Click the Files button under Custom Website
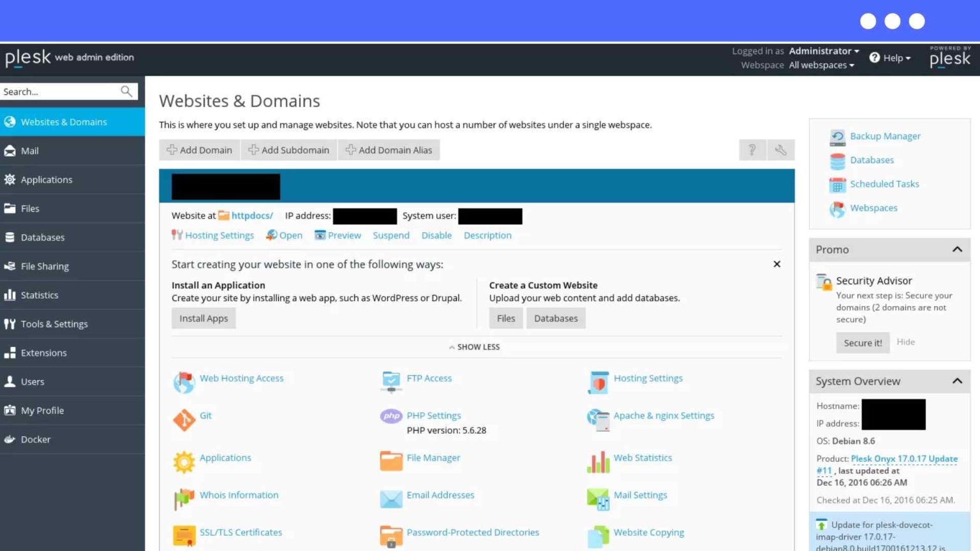Image resolution: width=980 pixels, height=551 pixels. pos(506,318)
